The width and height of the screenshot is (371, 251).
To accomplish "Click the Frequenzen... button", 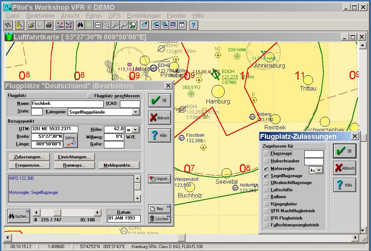I will tap(30, 165).
